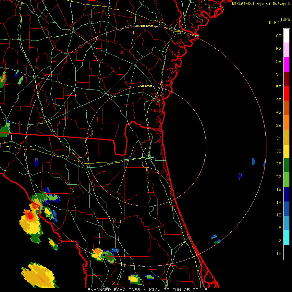Click the dark red 54 kft legend swatch
This screenshot has width=292, height=292.
coord(286,79)
